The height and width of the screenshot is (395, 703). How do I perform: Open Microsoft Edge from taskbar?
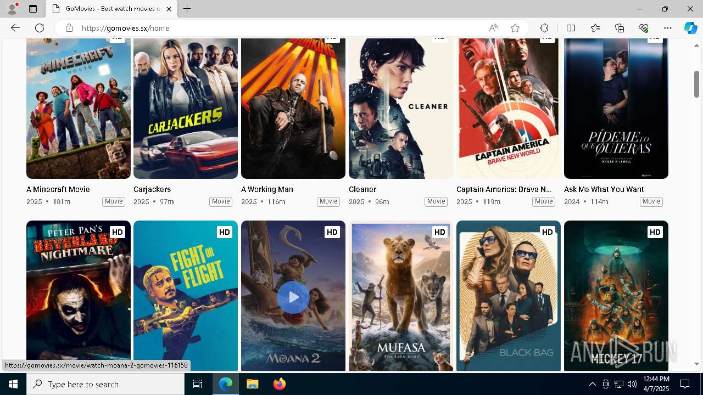pyautogui.click(x=226, y=384)
